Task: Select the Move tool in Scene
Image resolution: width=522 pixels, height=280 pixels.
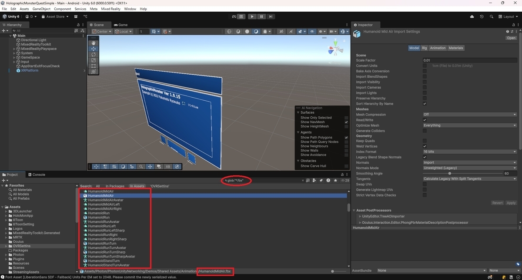Action: pyautogui.click(x=94, y=49)
